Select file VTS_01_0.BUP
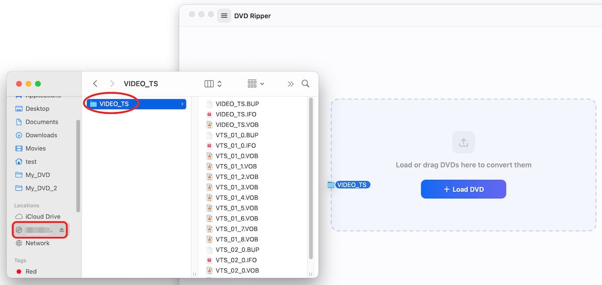Screen dimensions: 602x285 click(x=237, y=135)
